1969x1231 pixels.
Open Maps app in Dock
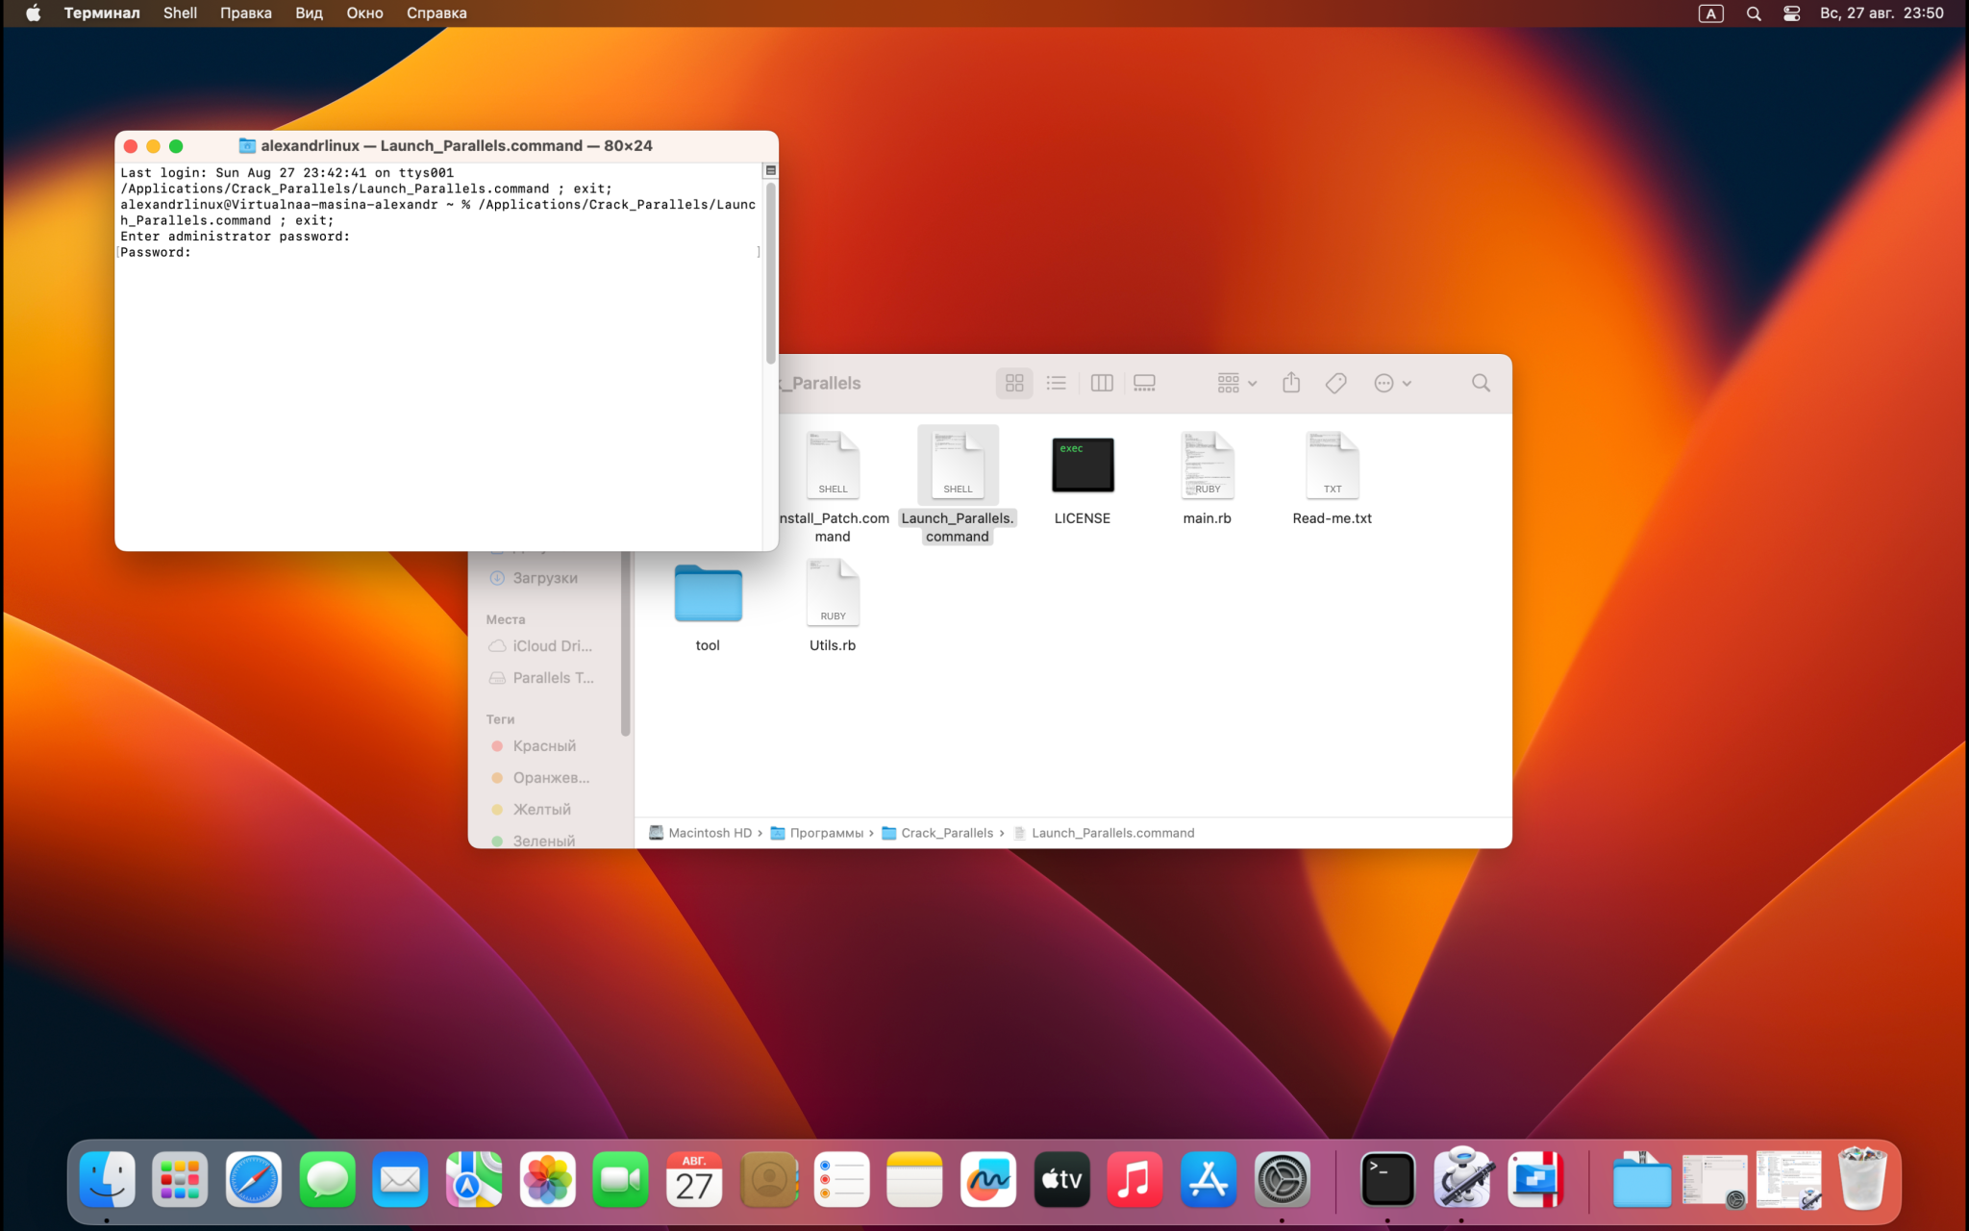473,1179
